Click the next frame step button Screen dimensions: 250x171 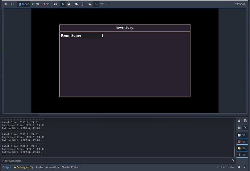(x=12, y=4)
